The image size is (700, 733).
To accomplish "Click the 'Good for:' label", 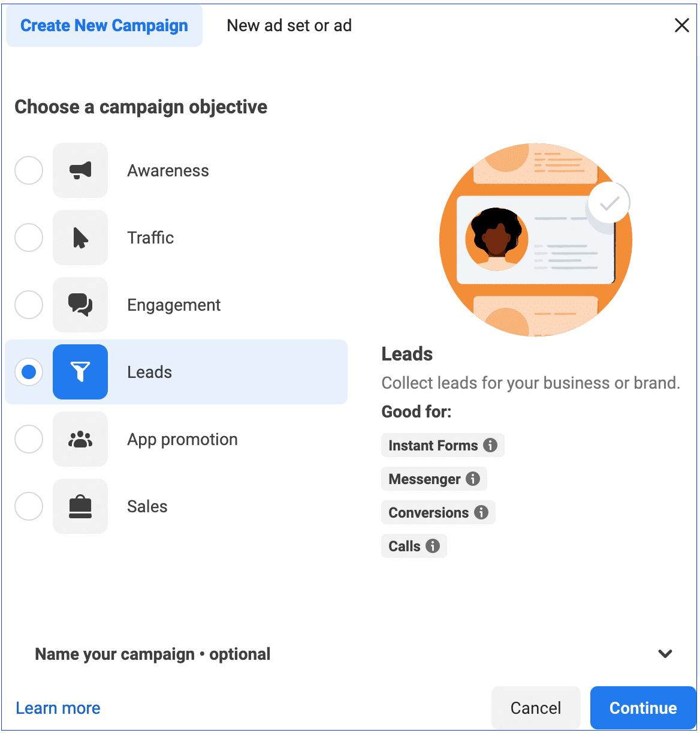I will [417, 411].
